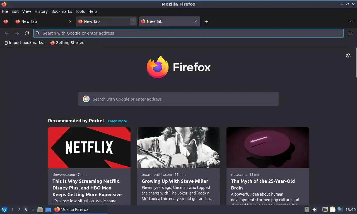Image resolution: width=357 pixels, height=214 pixels.
Task: Close the second New Tab
Action: click(133, 21)
